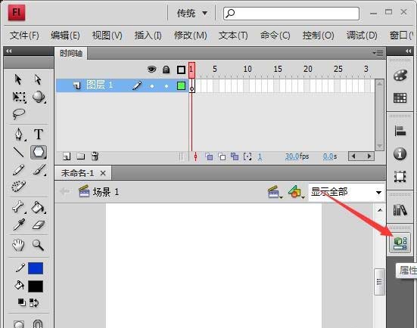Collapse the tools panel double arrows
Screen dimensions: 417x328
click(x=9, y=51)
